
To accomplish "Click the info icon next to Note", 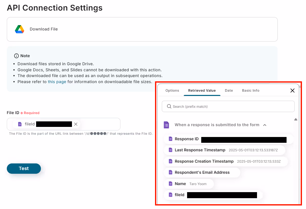I will (16, 56).
